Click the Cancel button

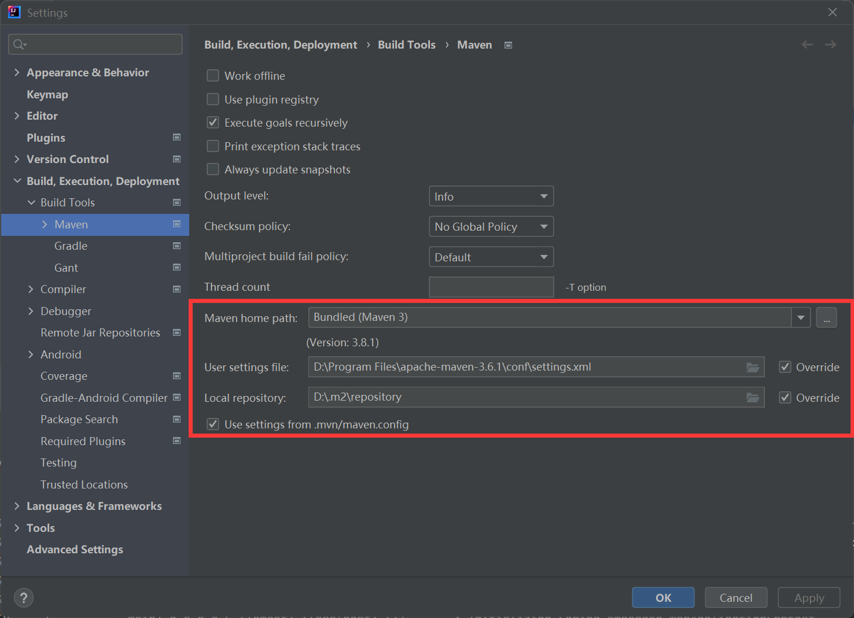coord(736,598)
